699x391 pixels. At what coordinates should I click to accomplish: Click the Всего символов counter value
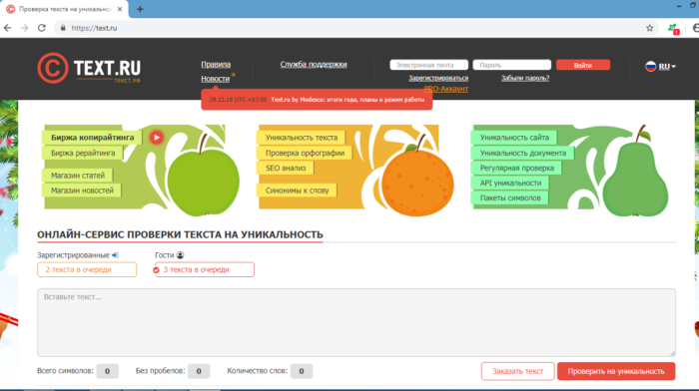point(108,371)
